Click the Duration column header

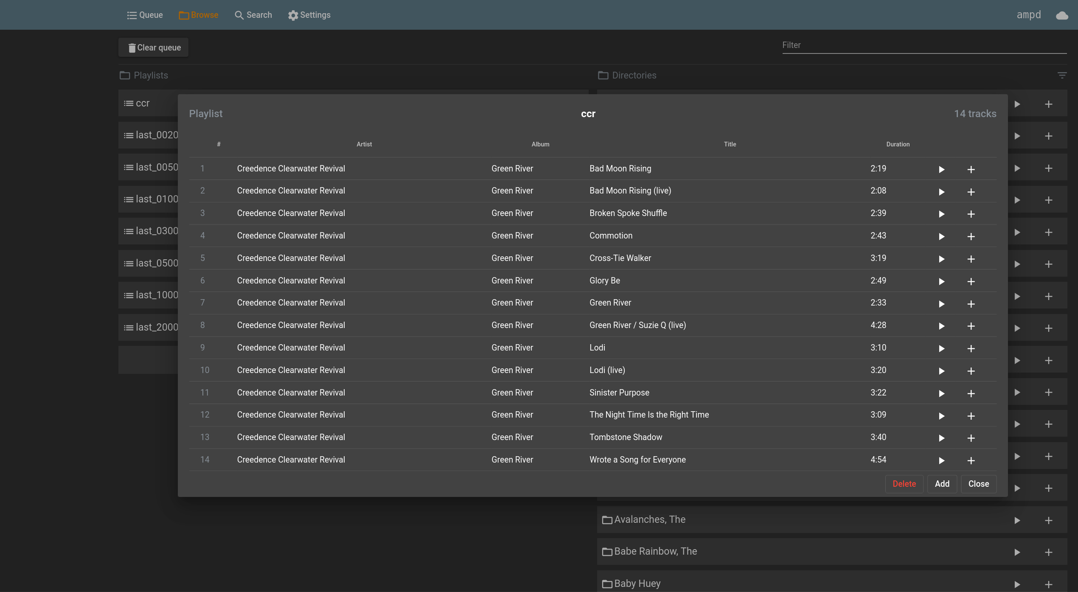[898, 144]
